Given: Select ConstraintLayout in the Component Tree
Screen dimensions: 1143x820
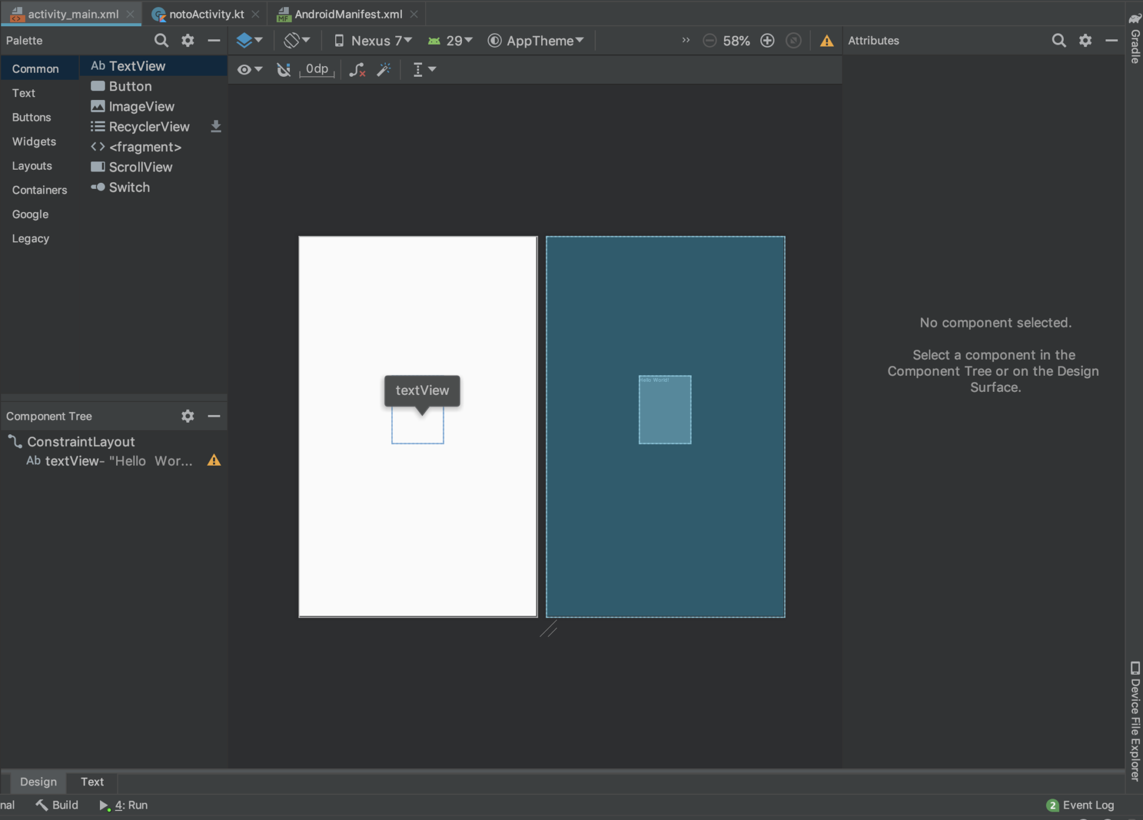Looking at the screenshot, I should click(80, 441).
